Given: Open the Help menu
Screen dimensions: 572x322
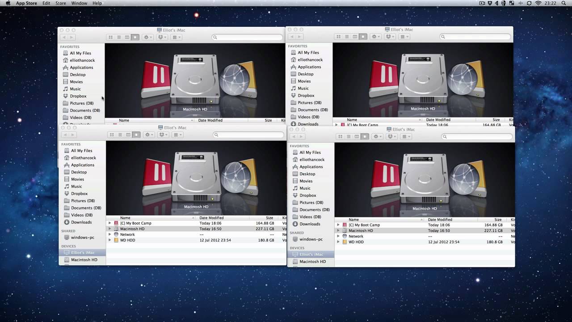Looking at the screenshot, I should [97, 3].
